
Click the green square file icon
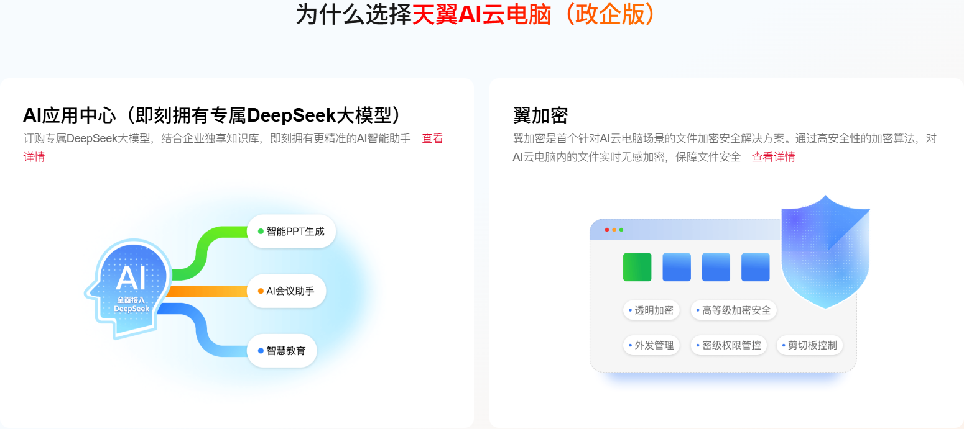(637, 267)
